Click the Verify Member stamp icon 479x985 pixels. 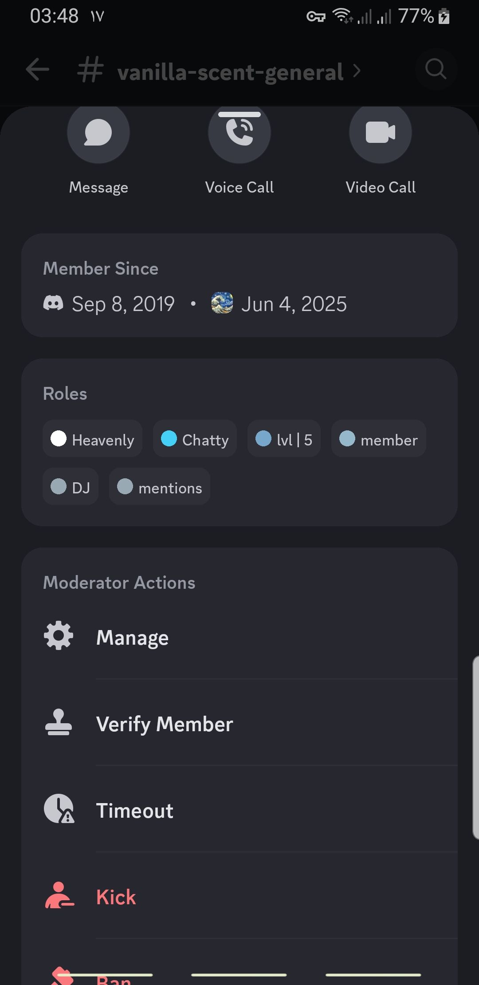pos(59,722)
